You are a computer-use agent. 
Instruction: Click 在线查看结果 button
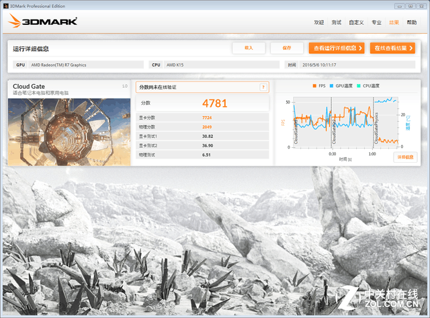[392, 48]
